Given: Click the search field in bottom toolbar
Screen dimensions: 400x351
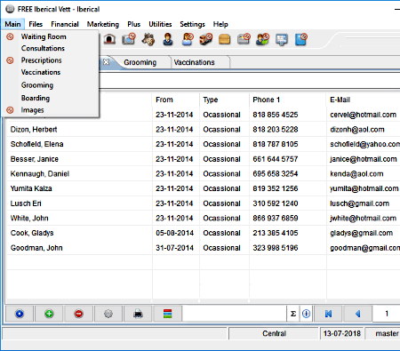Looking at the screenshot, I should 234,314.
